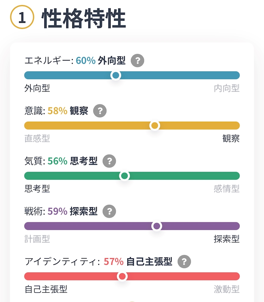
Task: Click the 59% 探索型 result text
Action: pyautogui.click(x=73, y=211)
